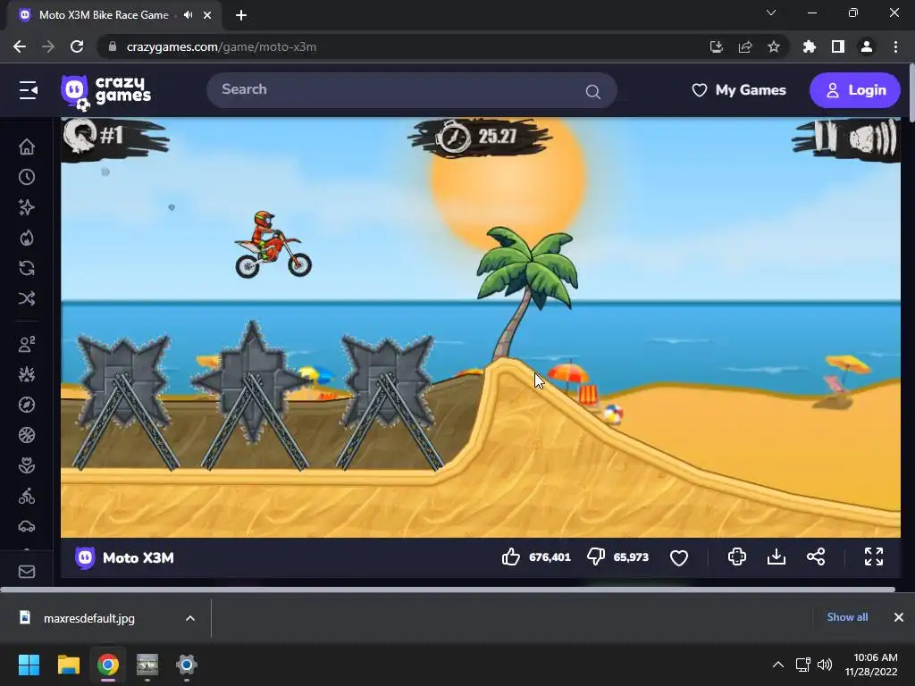Click the puzzle-piece icon under game
Viewport: 915px width, 686px height.
tap(737, 557)
